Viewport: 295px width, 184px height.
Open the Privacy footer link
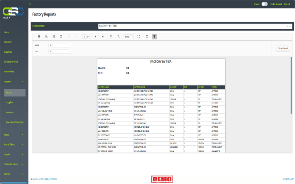coord(53,179)
